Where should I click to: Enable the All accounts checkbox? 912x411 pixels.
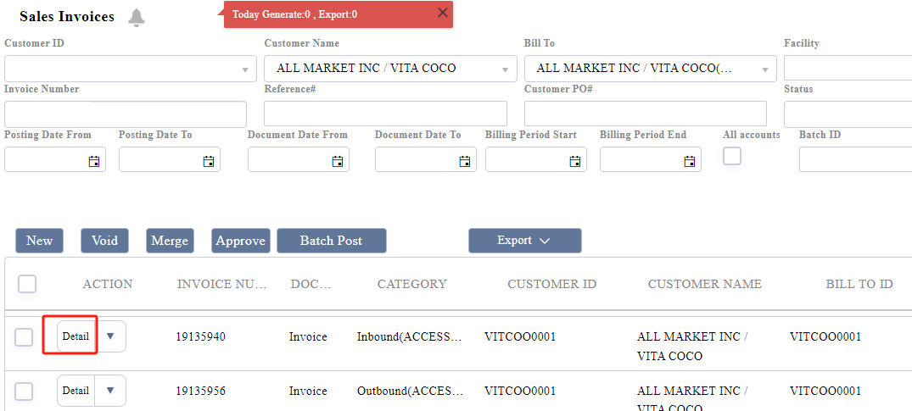pos(731,156)
